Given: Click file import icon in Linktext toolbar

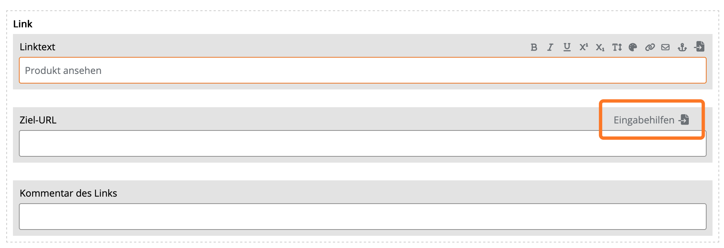Looking at the screenshot, I should 700,47.
